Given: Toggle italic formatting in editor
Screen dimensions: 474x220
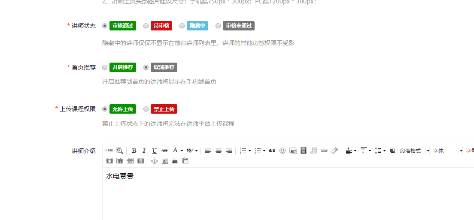Looking at the screenshot, I should (x=144, y=151).
